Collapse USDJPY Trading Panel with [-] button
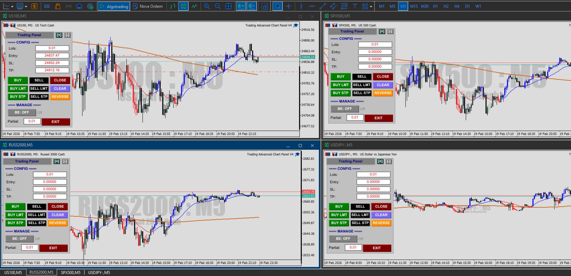This screenshot has width=571, height=276. click(x=389, y=161)
